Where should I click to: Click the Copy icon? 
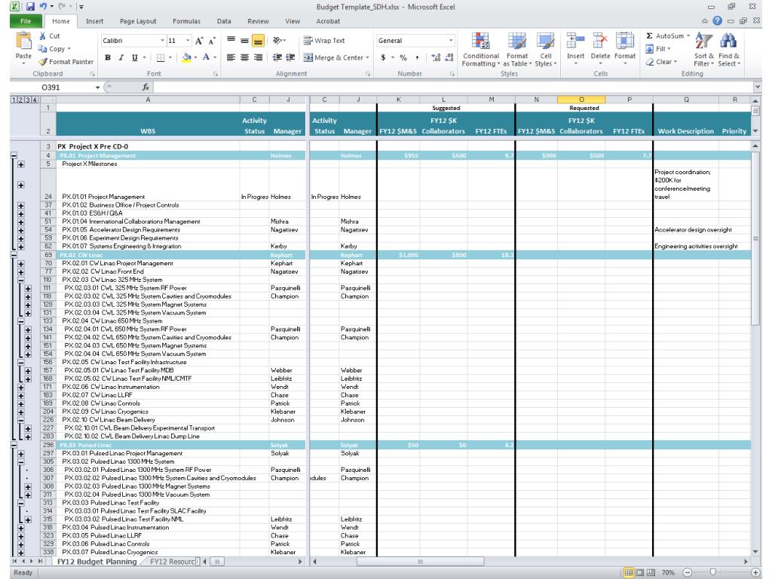pyautogui.click(x=43, y=49)
